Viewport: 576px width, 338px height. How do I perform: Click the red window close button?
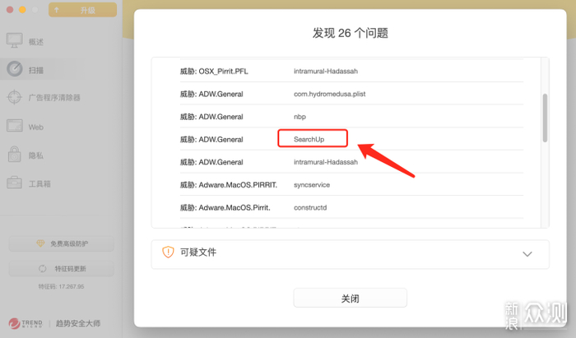[10, 10]
